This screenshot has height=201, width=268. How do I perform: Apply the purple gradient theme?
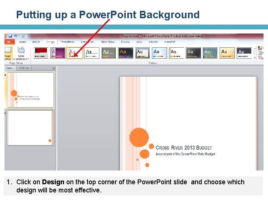click(x=58, y=53)
